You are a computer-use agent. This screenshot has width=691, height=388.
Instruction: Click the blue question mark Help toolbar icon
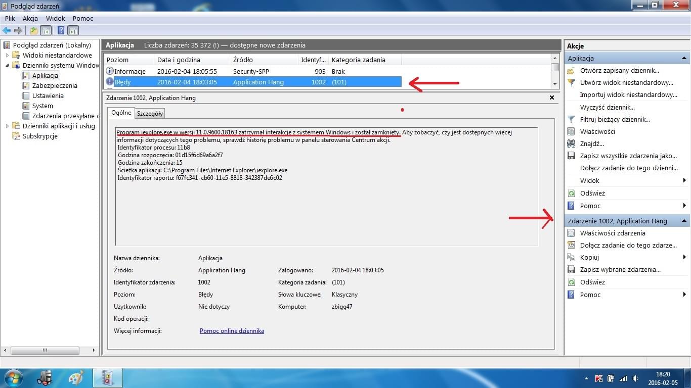61,30
